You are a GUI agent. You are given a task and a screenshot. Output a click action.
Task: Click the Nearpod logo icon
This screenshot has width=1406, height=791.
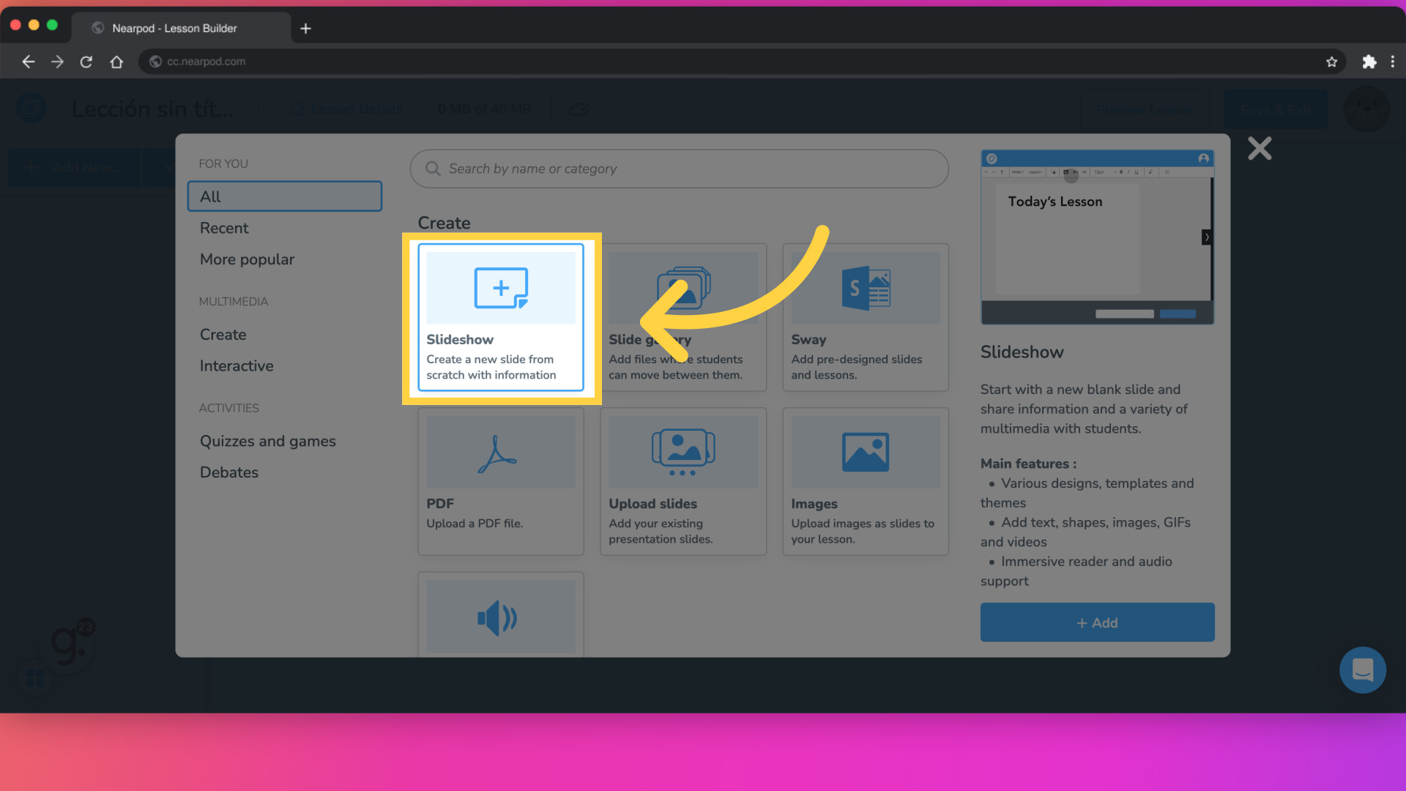pos(31,109)
